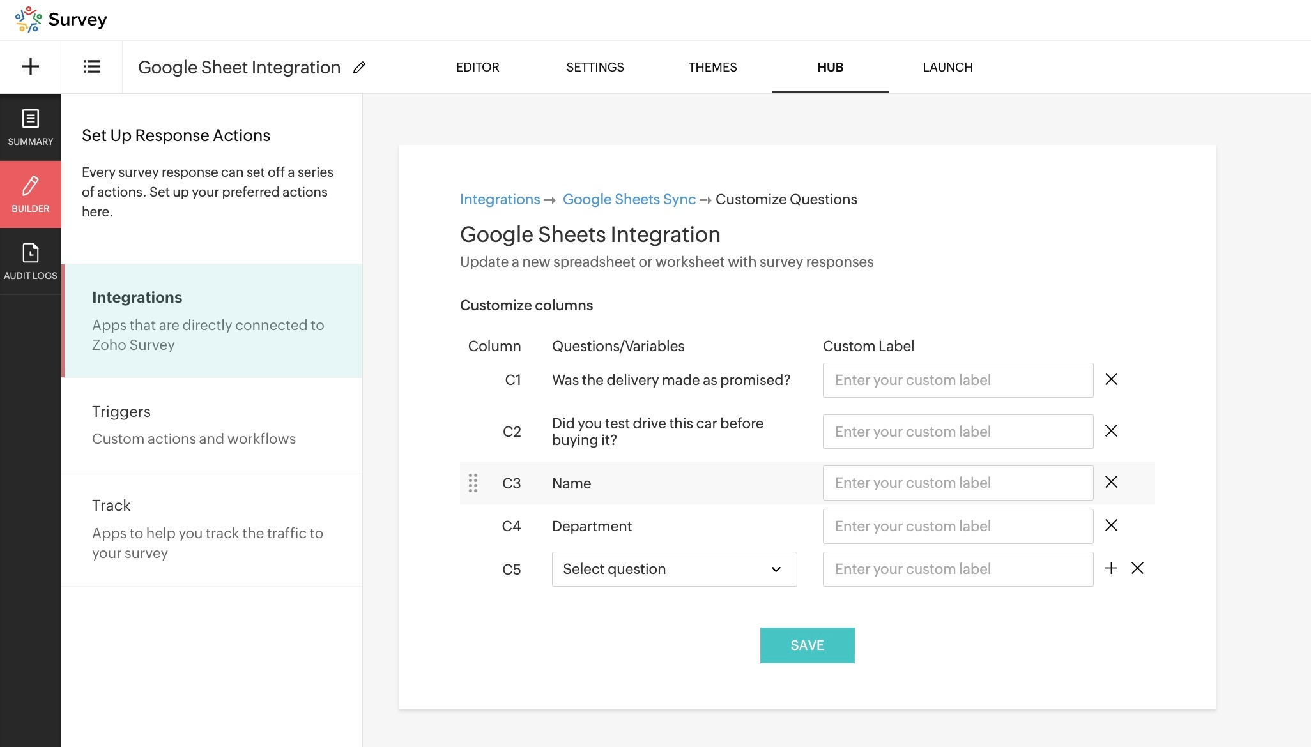1311x747 pixels.
Task: Click the Integrations breadcrumb link
Action: (x=500, y=199)
